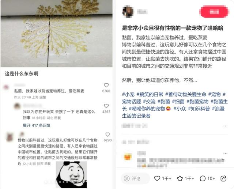Image resolution: width=234 pixels, height=189 pixels.
Task: Reply to the Shaanxi comment
Action: coord(48,164)
